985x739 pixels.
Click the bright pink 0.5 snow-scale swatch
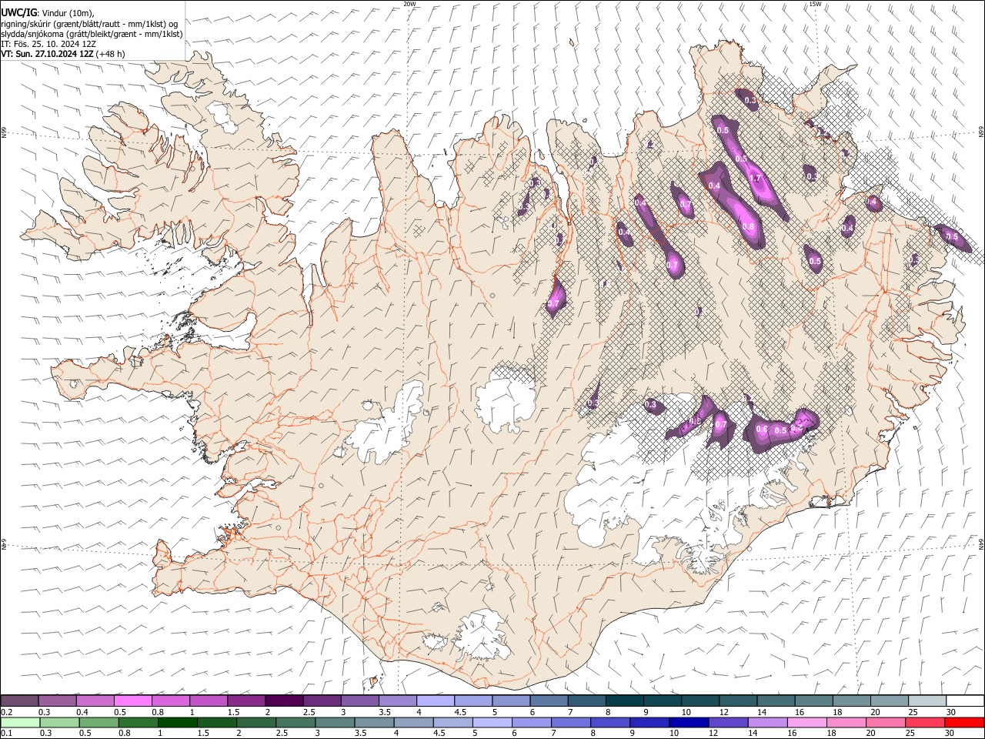click(x=133, y=701)
